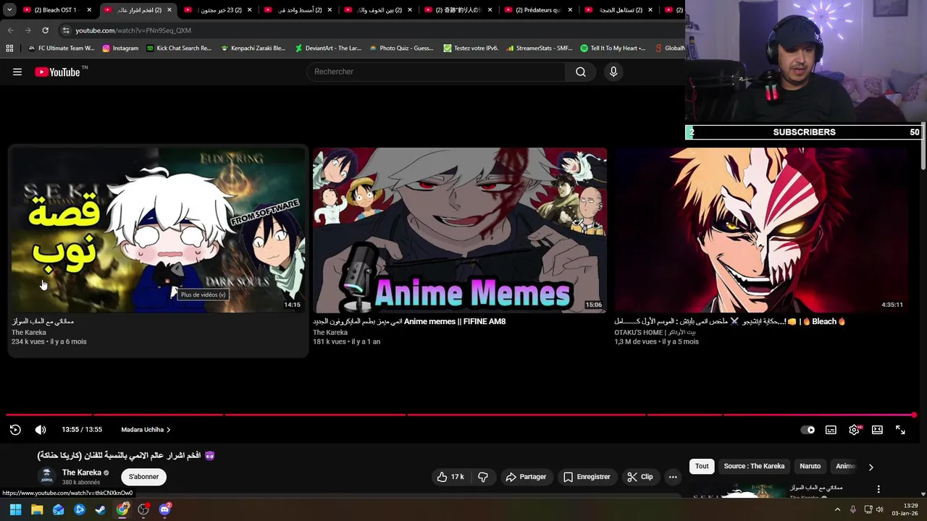
Task: Open Steam from the taskbar
Action: 101,509
